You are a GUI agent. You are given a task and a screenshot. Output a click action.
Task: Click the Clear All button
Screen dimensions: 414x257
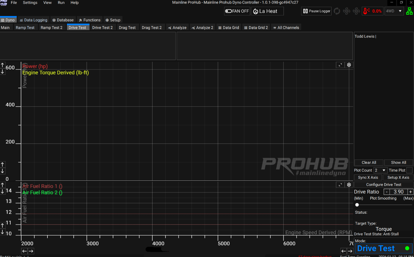[x=369, y=163]
